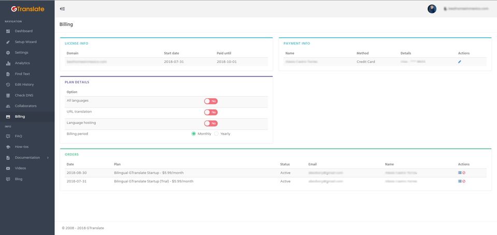Click the Email column header in Orders
Image resolution: width=497 pixels, height=235 pixels.
pos(313,164)
